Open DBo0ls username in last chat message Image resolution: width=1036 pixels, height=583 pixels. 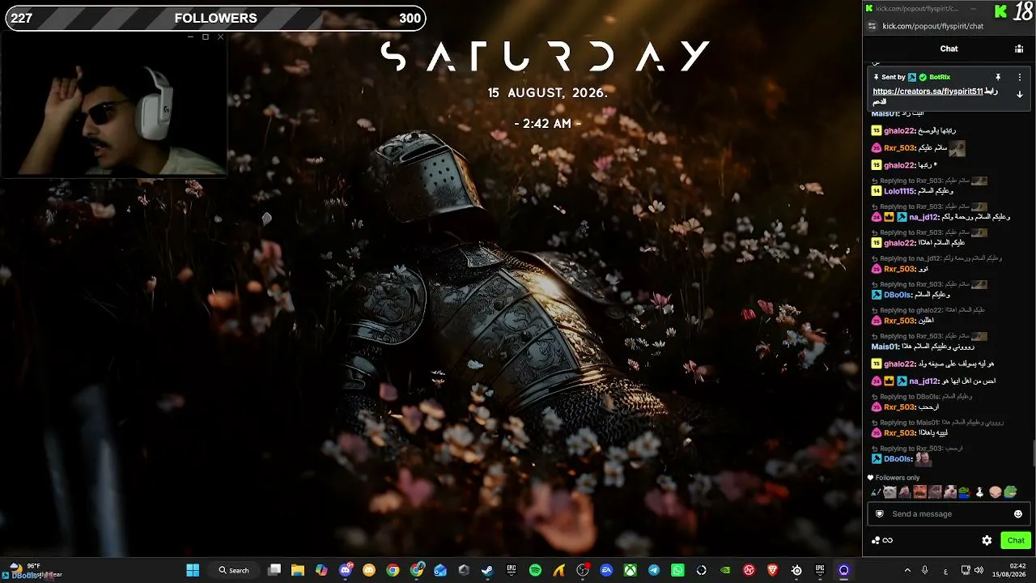(x=898, y=459)
